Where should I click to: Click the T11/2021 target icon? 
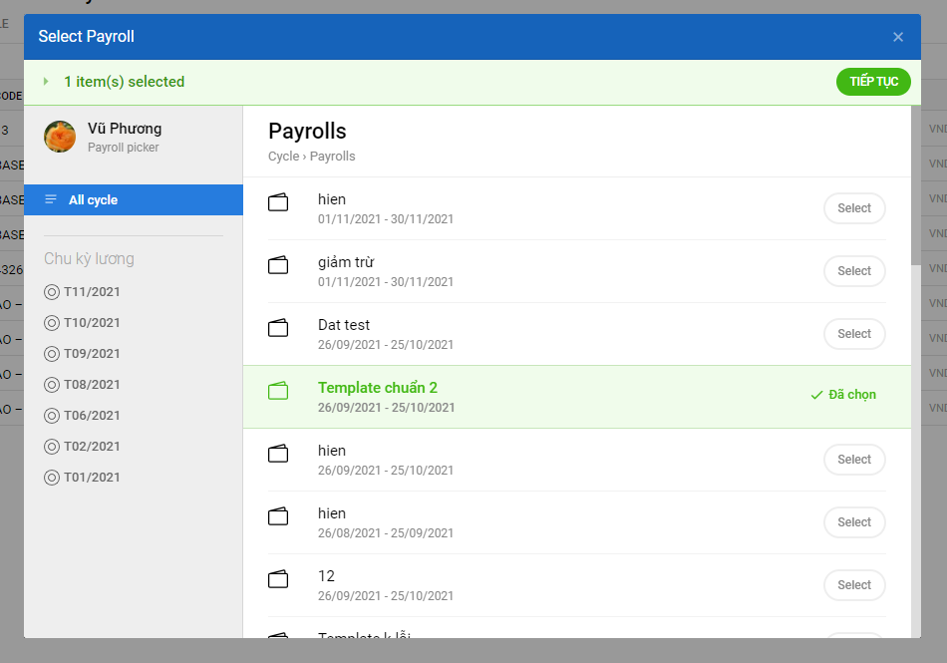click(x=52, y=292)
